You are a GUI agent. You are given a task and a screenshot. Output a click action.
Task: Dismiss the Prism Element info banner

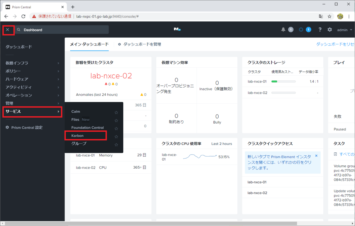coord(316,156)
